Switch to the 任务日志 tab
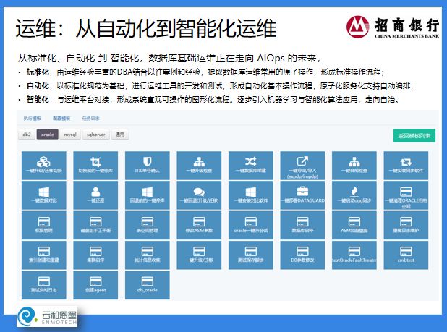Screen dimensions: 447x332 tap(90, 116)
